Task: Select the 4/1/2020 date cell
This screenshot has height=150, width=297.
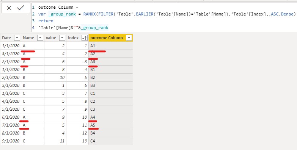Action: [x=11, y=101]
